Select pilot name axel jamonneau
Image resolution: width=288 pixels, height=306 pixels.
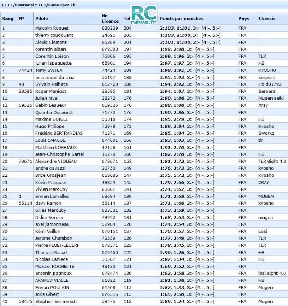tap(53, 224)
